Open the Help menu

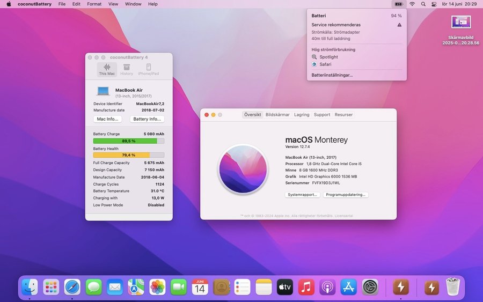[x=153, y=4]
